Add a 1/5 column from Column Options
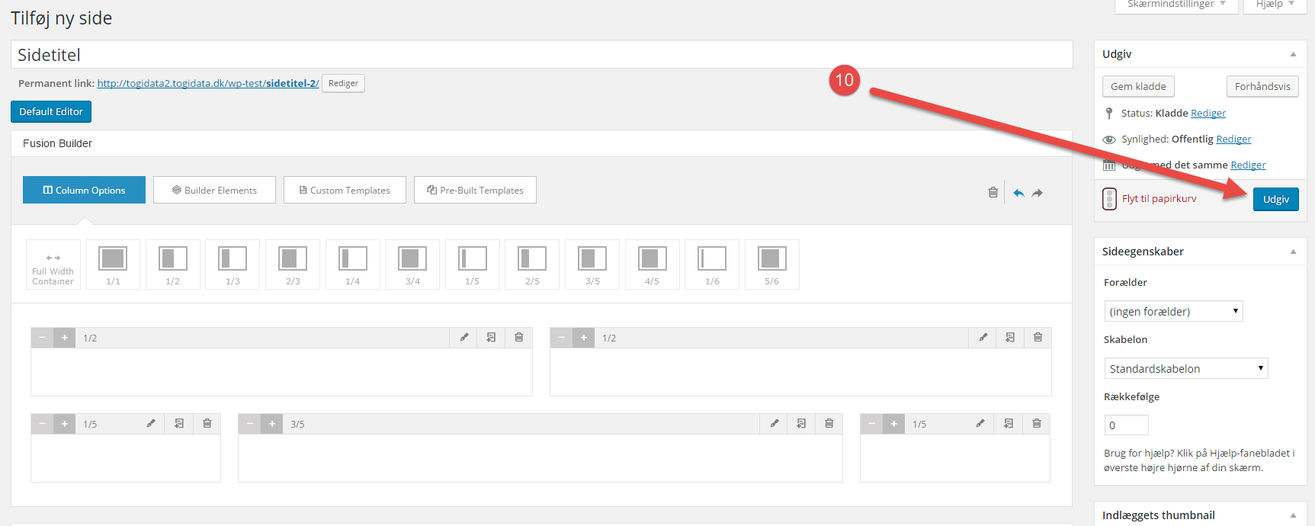Screen dimensions: 1315x526 (x=473, y=265)
